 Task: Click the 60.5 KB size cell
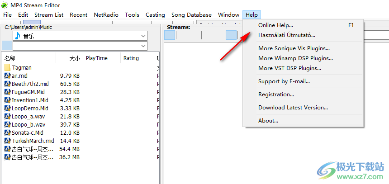(x=70, y=84)
